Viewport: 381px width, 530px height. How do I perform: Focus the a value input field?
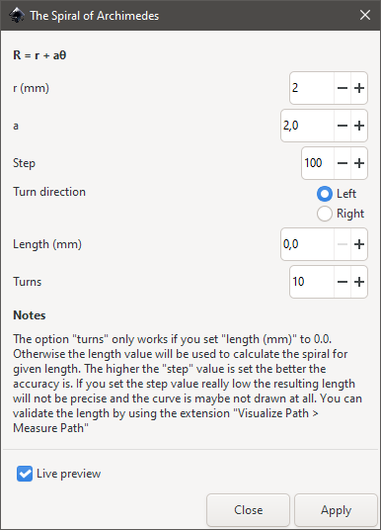pos(307,126)
